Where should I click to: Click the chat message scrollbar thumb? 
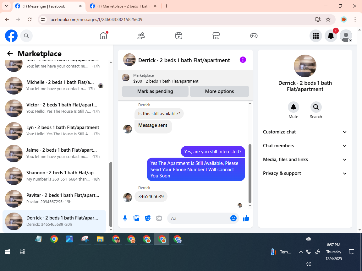pyautogui.click(x=250, y=173)
